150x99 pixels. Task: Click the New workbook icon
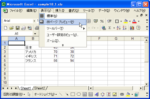5,28
